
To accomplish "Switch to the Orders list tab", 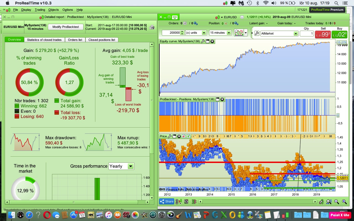I will tap(75, 40).
